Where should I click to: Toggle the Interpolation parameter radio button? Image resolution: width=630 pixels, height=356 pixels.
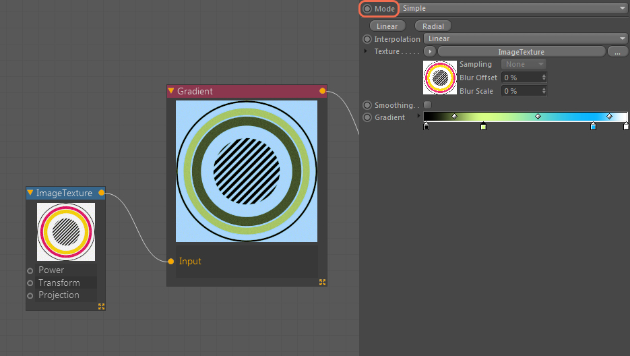click(x=367, y=39)
